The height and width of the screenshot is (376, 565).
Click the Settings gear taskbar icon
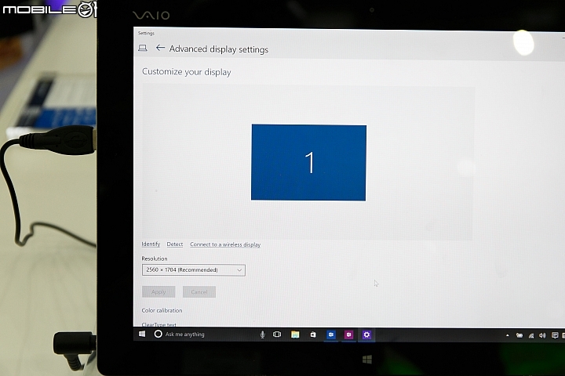pyautogui.click(x=366, y=335)
